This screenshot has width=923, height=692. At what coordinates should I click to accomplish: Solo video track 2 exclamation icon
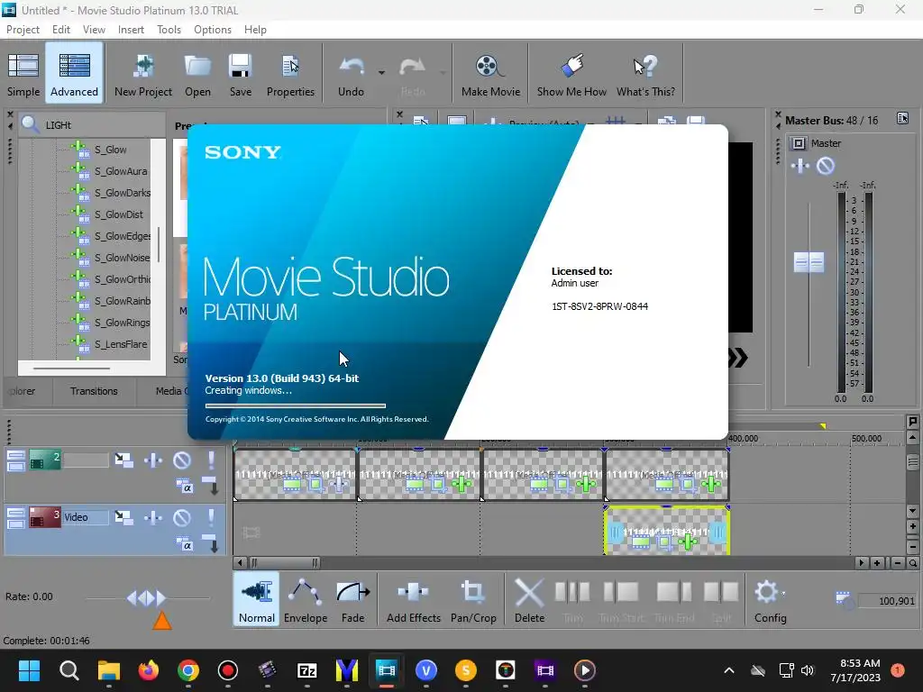(211, 460)
